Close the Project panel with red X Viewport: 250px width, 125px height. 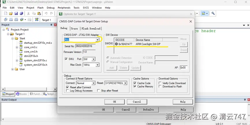click(55, 25)
